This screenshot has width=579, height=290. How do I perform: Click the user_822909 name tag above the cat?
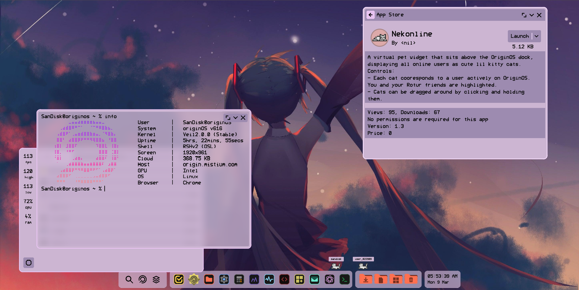(363, 259)
